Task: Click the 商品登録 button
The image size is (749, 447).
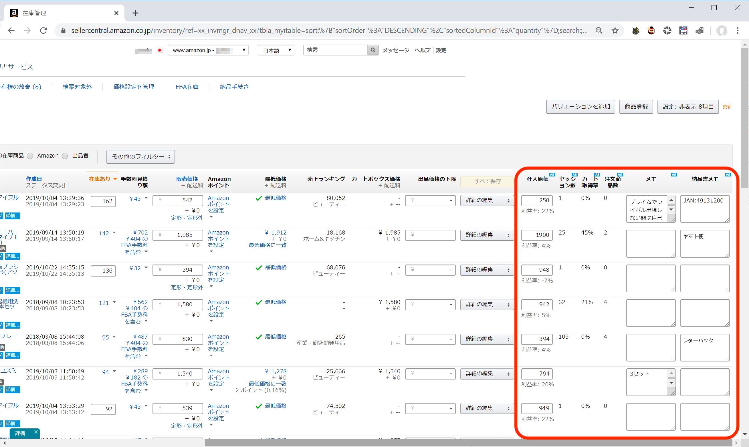Action: pyautogui.click(x=636, y=107)
